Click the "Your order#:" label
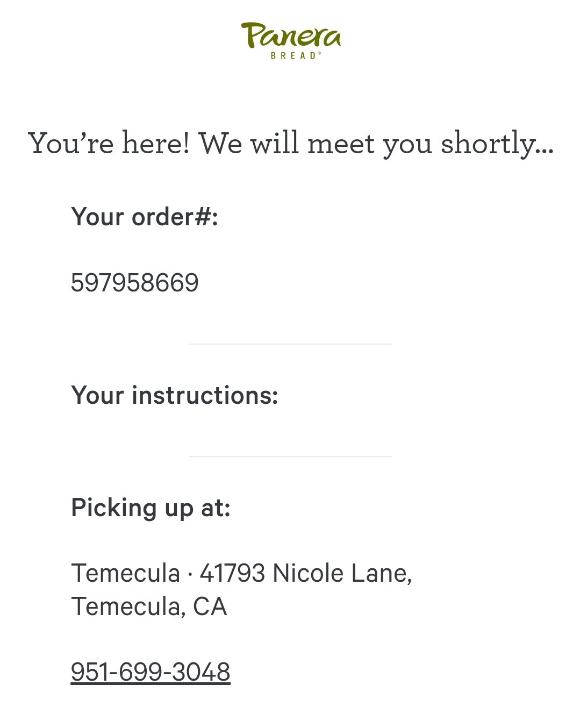Screen dimensions: 580x721 (x=145, y=217)
